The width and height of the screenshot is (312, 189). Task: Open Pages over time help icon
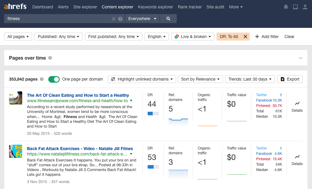tap(50, 58)
